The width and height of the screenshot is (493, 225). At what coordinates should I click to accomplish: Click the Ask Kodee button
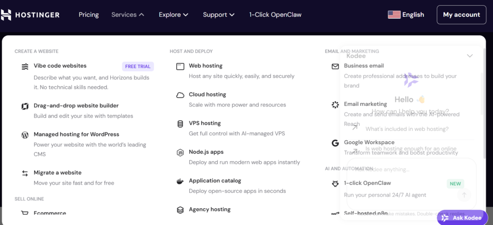click(x=462, y=218)
